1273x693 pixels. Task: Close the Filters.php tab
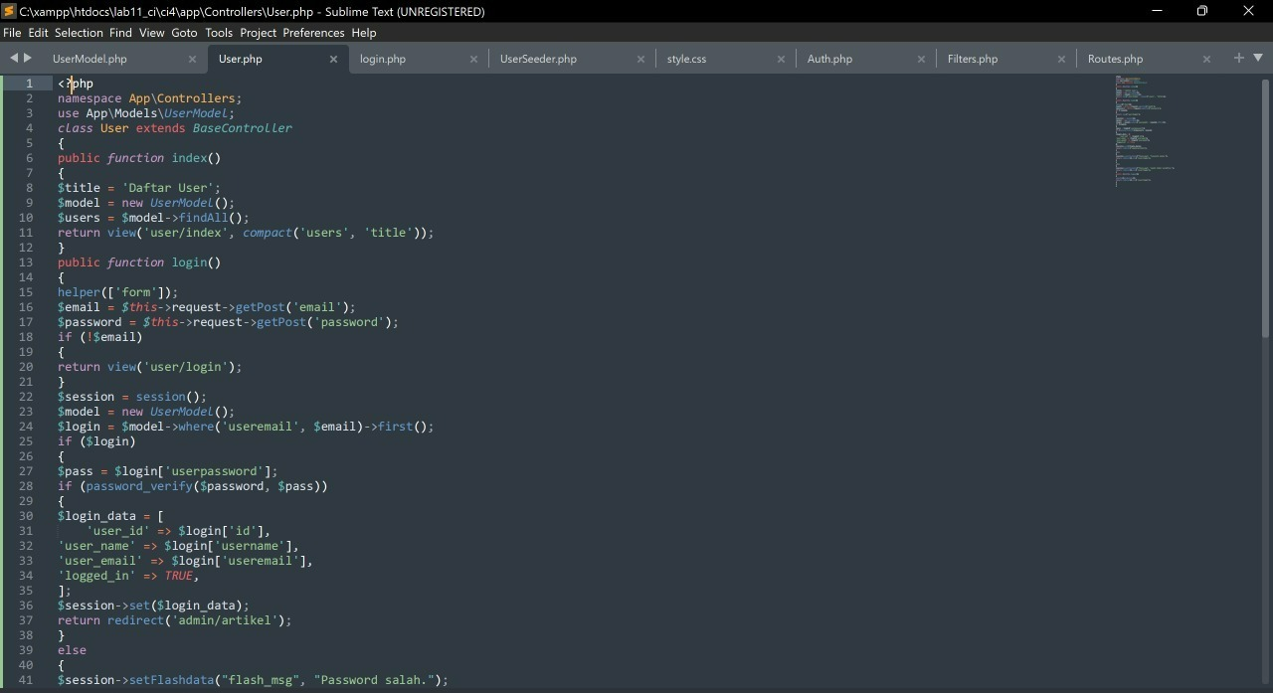pos(1061,59)
